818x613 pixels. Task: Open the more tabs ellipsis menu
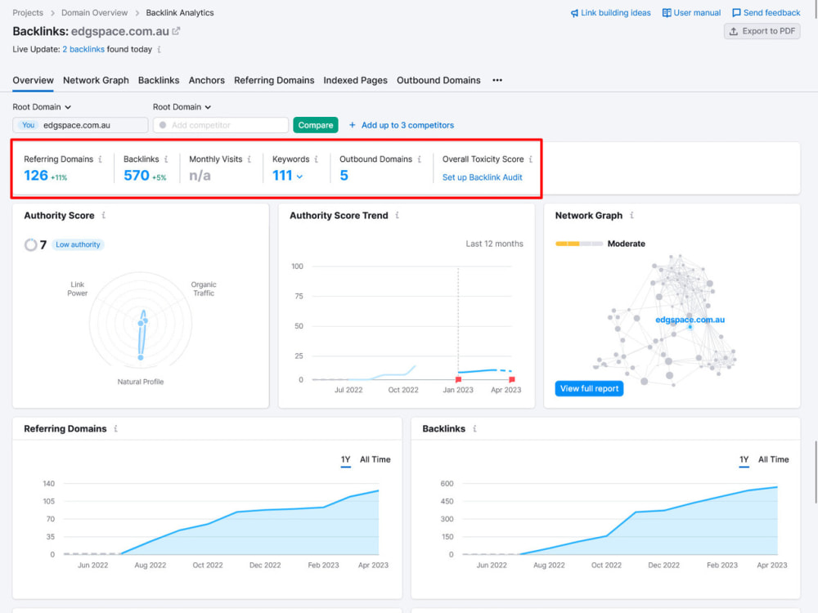pyautogui.click(x=497, y=80)
